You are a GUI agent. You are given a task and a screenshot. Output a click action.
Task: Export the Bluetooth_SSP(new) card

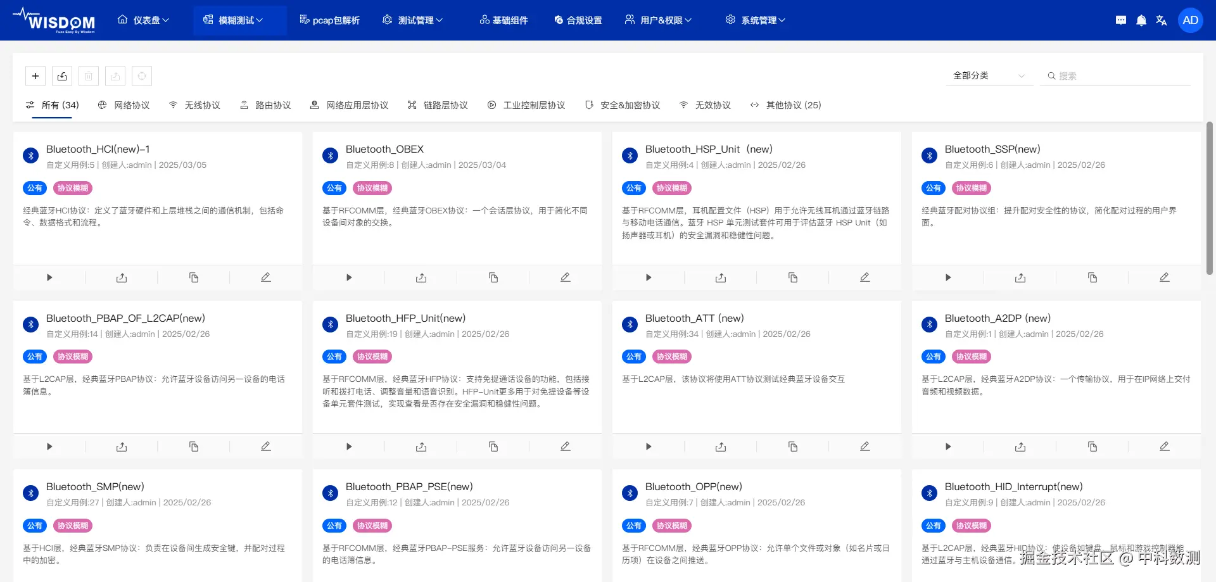(x=1020, y=277)
